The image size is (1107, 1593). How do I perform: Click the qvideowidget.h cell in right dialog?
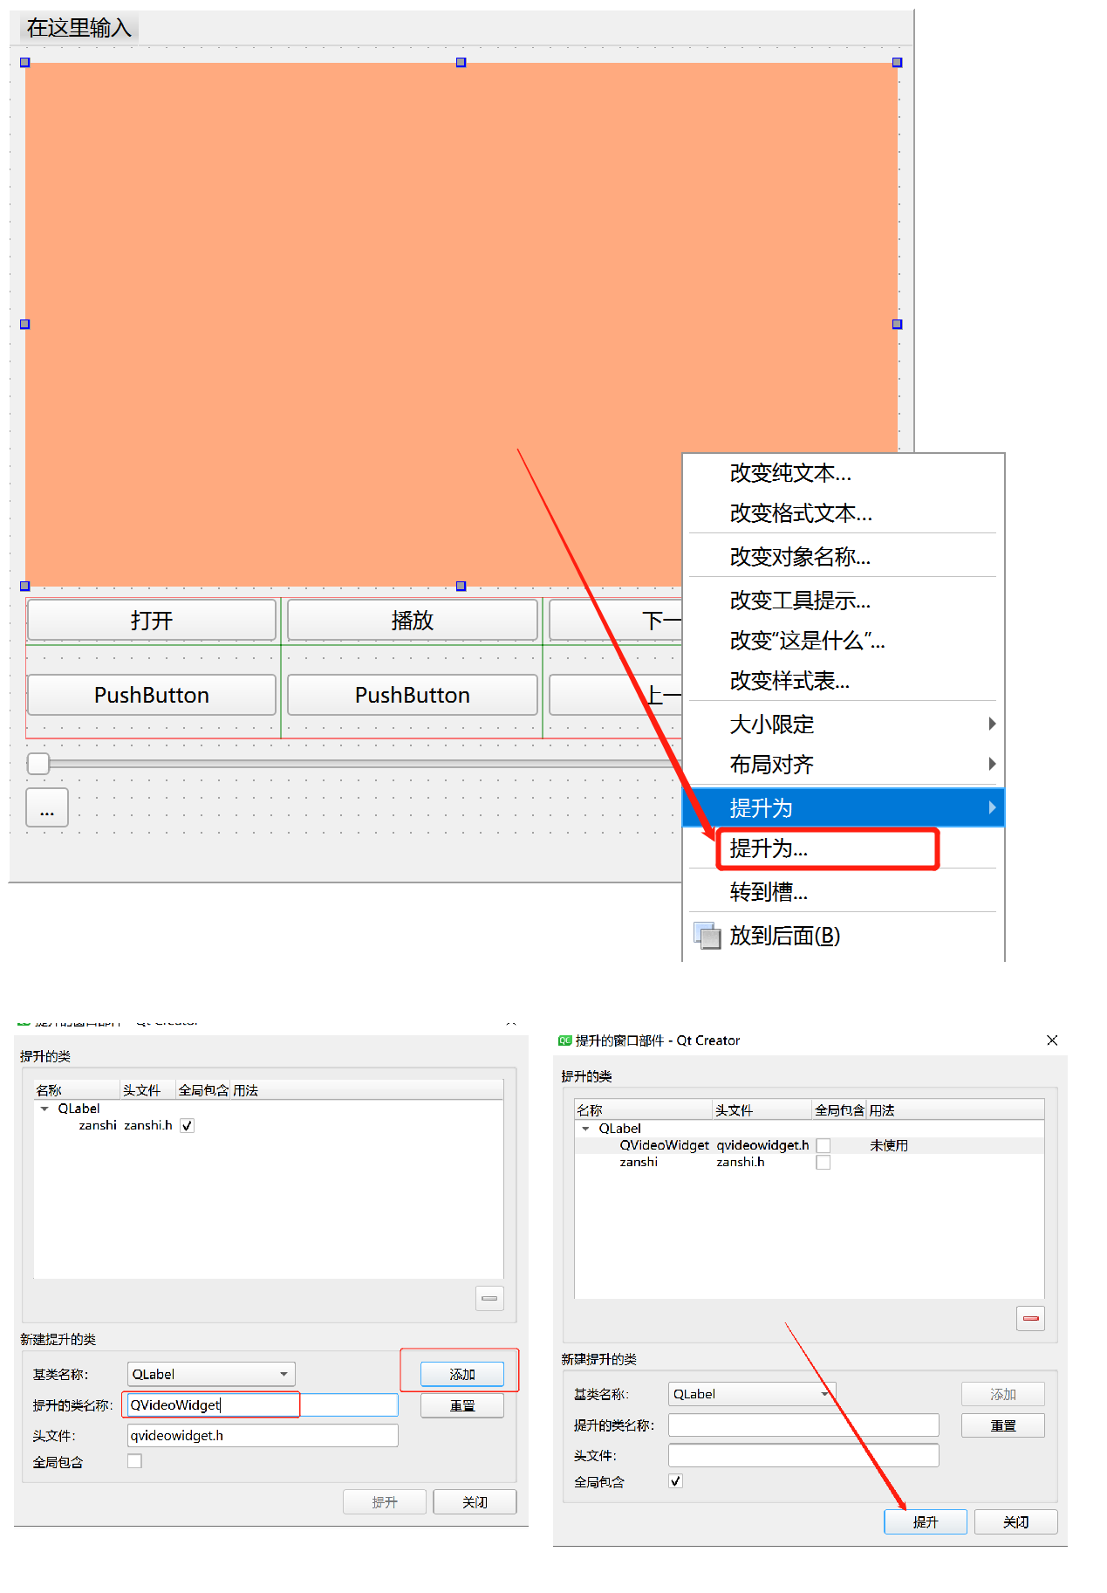(x=762, y=1145)
